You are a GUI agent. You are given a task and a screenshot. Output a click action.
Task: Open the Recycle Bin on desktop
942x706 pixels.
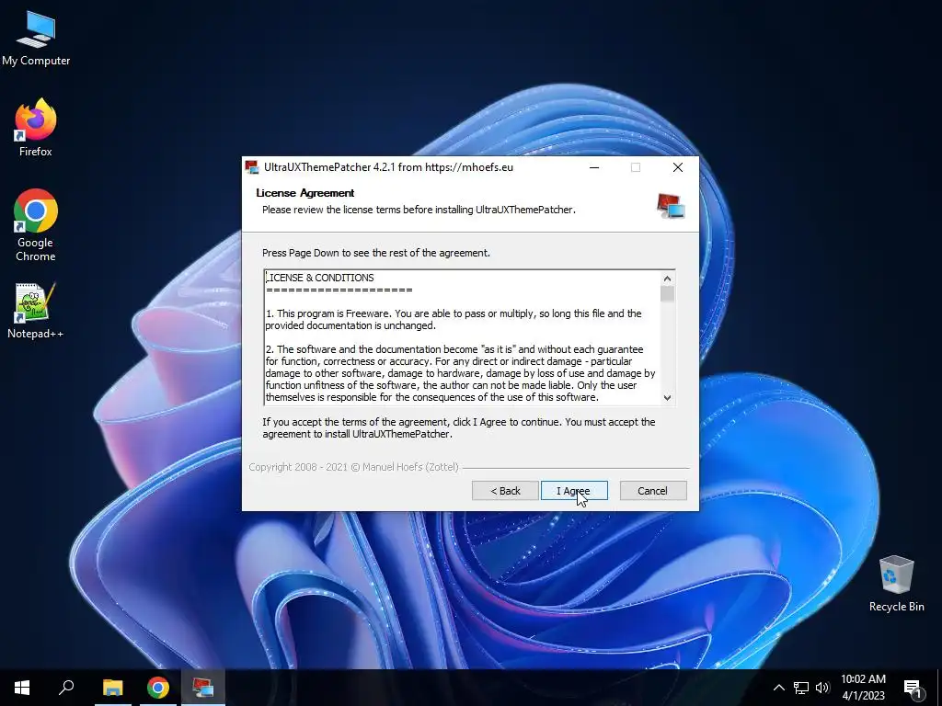coord(896,584)
